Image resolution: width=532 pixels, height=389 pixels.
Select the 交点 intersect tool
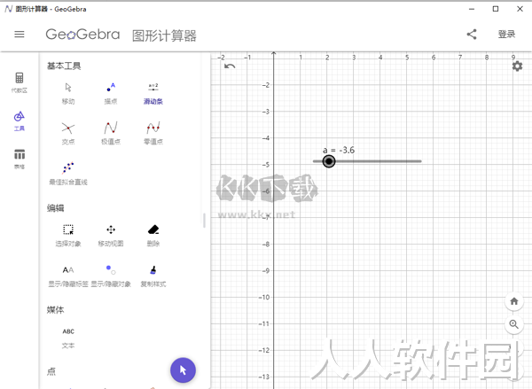tap(68, 133)
